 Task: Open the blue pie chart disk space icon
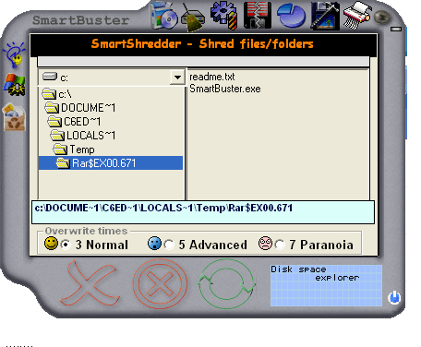(291, 16)
